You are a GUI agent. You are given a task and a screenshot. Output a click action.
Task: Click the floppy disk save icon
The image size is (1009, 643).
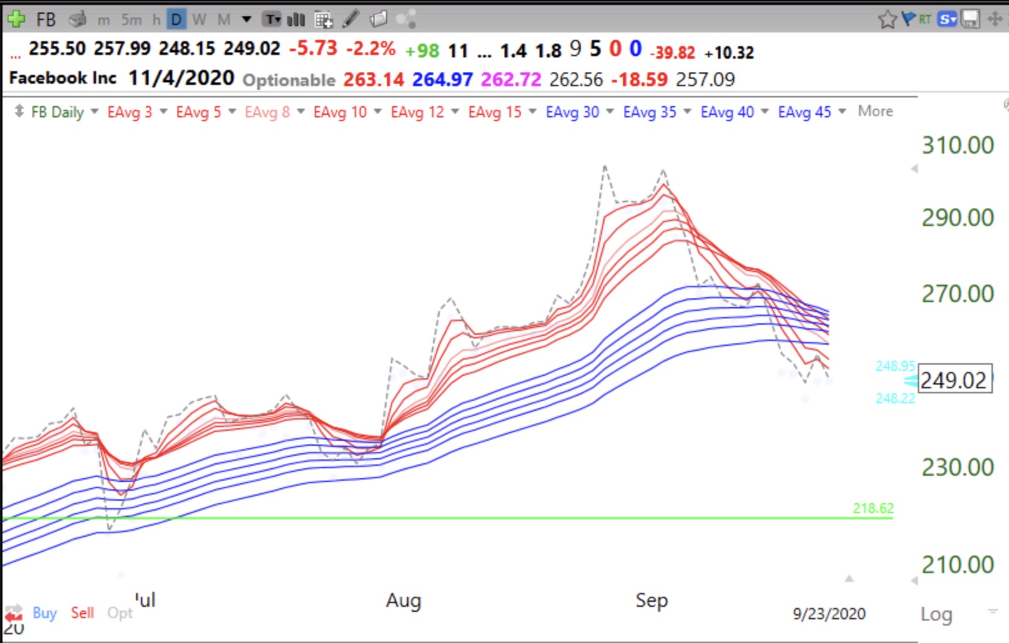point(970,19)
